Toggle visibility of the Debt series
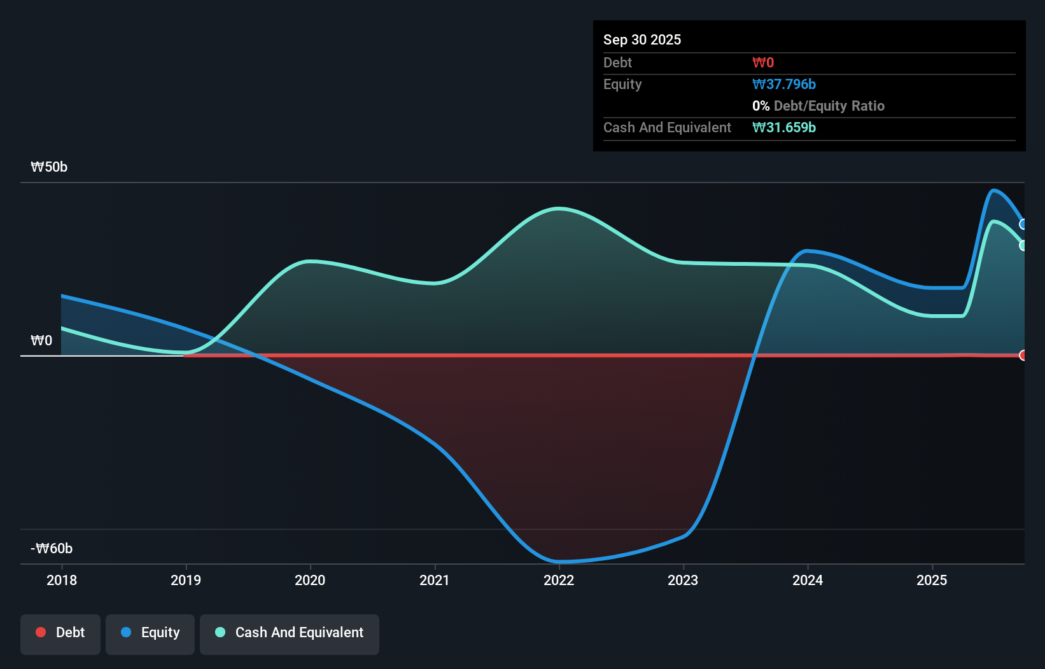The image size is (1045, 669). tap(60, 632)
